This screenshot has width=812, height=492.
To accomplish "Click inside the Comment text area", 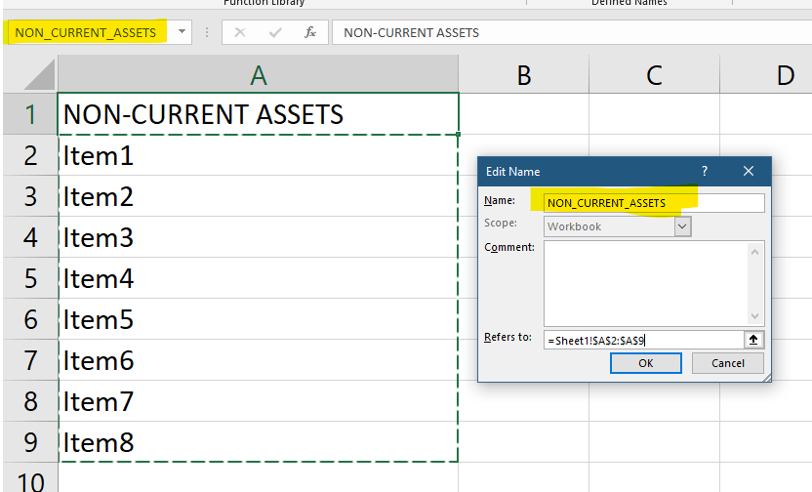I will tap(646, 283).
